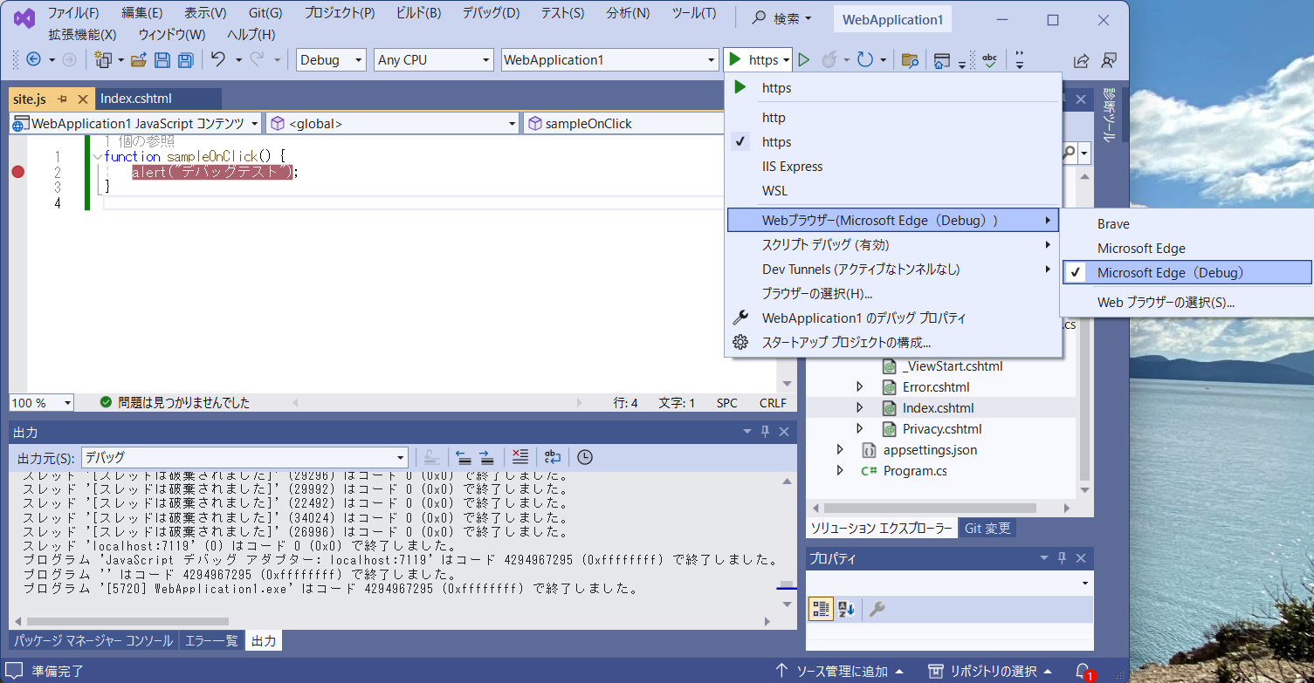Open the WebApplication1 startup project dropdown
Viewport: 1314px width, 683px height.
tap(609, 60)
